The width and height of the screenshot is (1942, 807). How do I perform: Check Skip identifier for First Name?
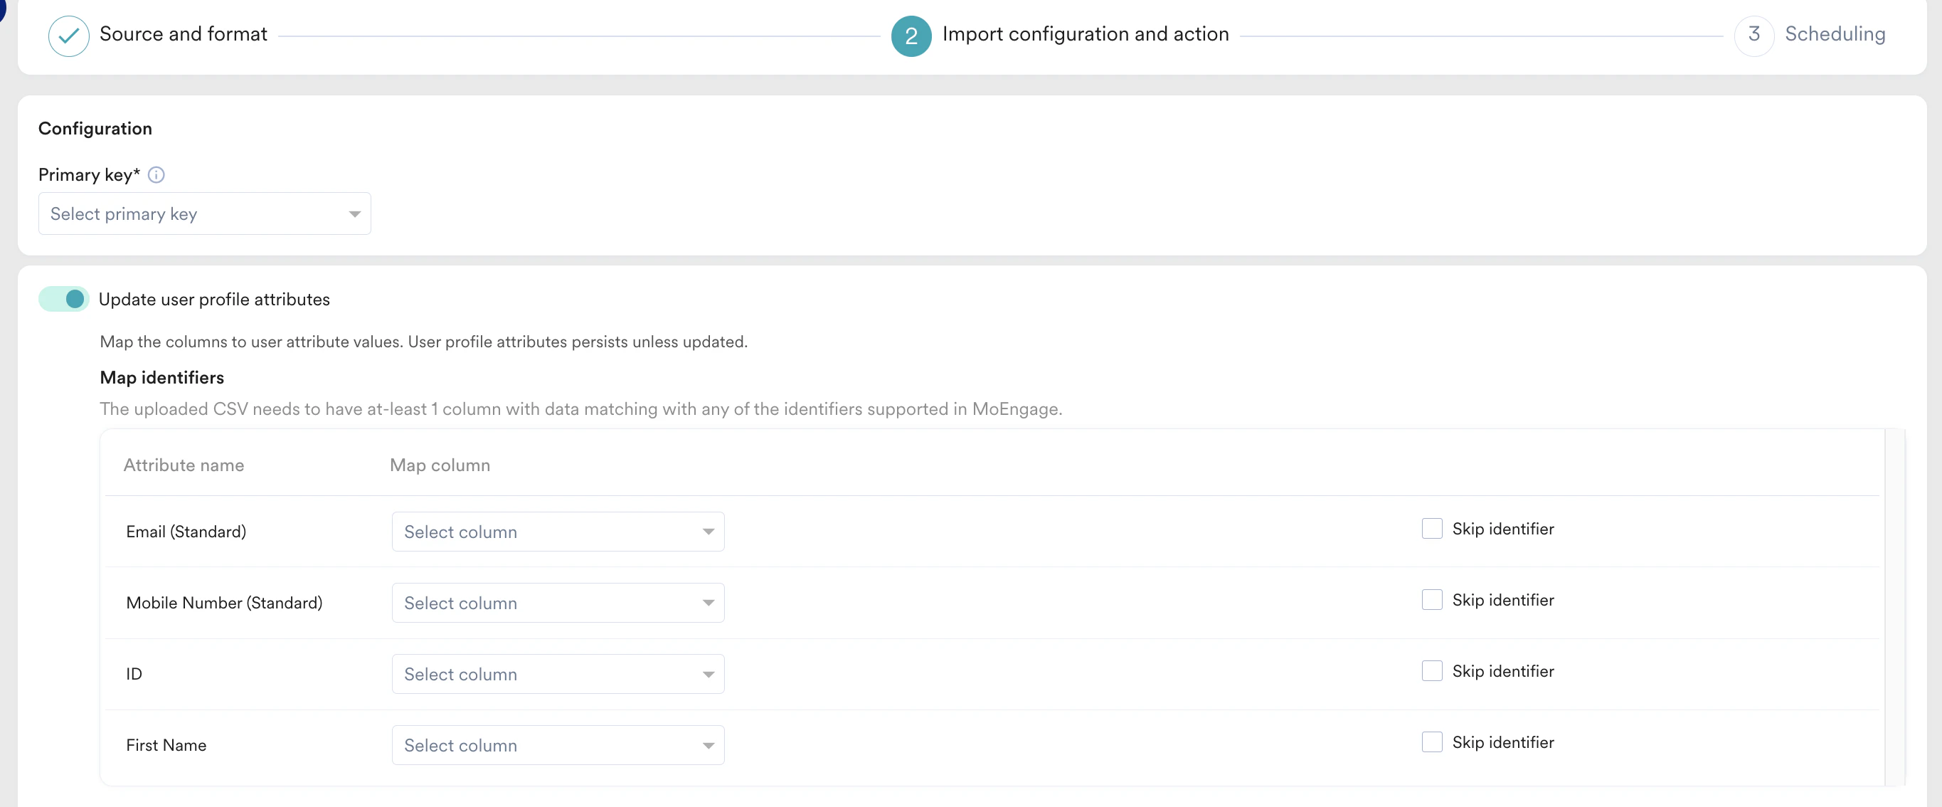1432,742
